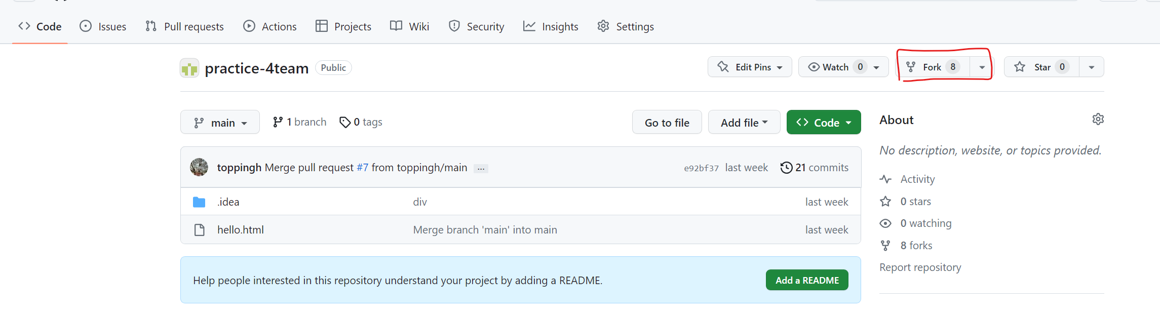Click the .idea folder icon
This screenshot has height=313, width=1160.
(x=199, y=202)
